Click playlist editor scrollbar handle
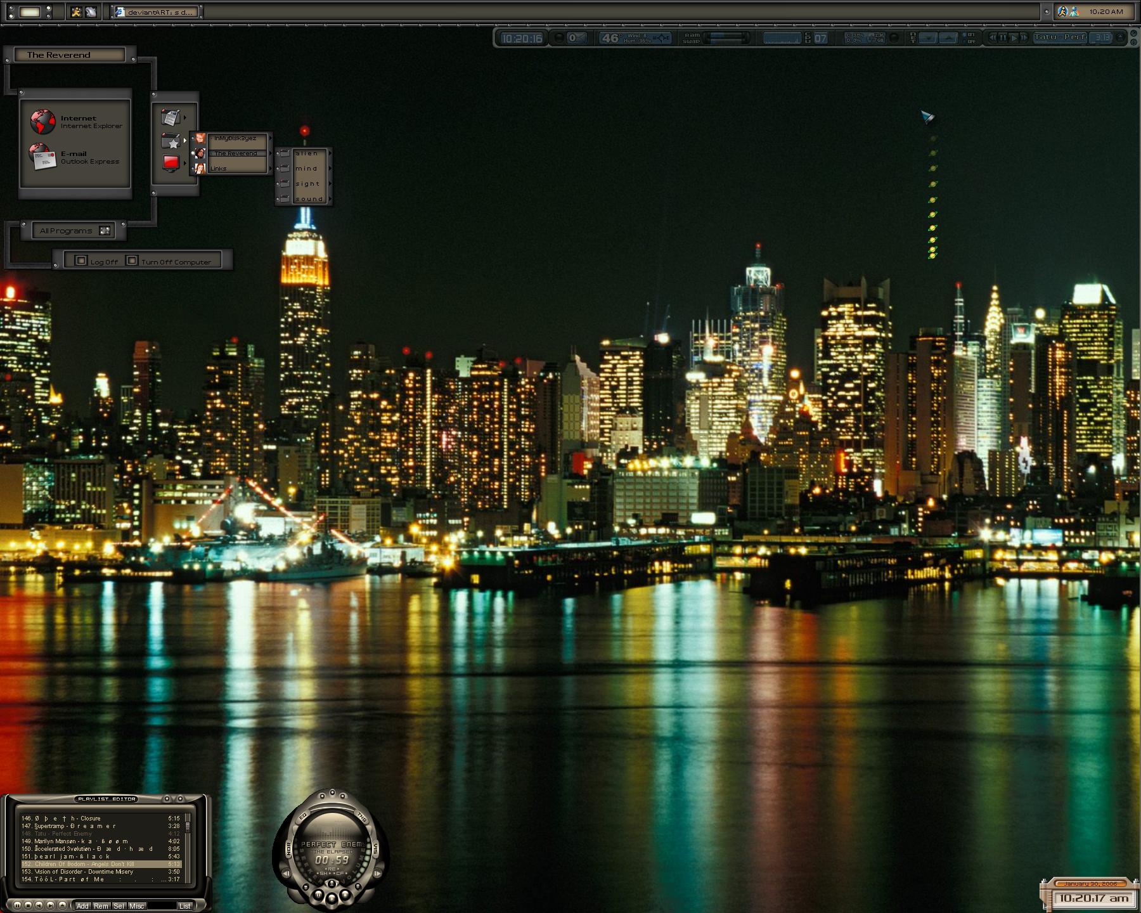This screenshot has width=1141, height=913. pyautogui.click(x=188, y=827)
